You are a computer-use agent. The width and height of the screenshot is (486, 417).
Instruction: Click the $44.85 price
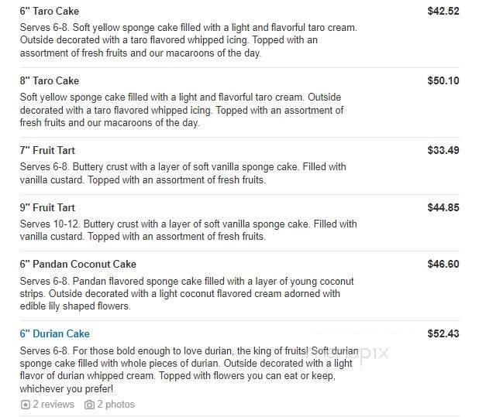pyautogui.click(x=443, y=208)
